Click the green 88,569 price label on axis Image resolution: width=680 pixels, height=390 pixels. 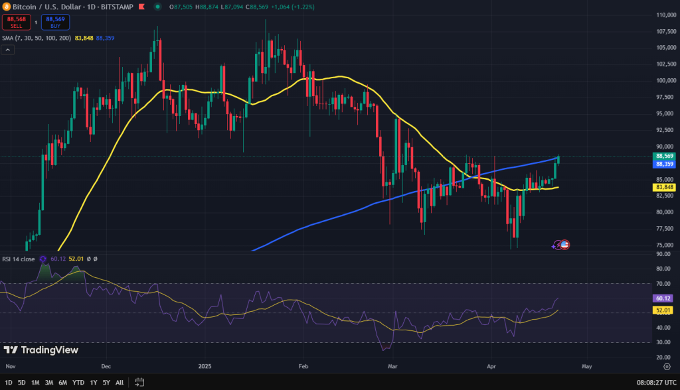pyautogui.click(x=664, y=156)
